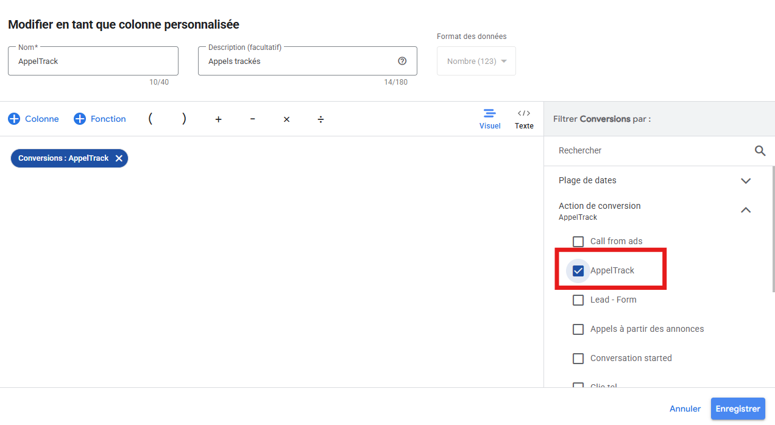Switch to the Texte editor tab
The height and width of the screenshot is (425, 775).
pos(524,119)
